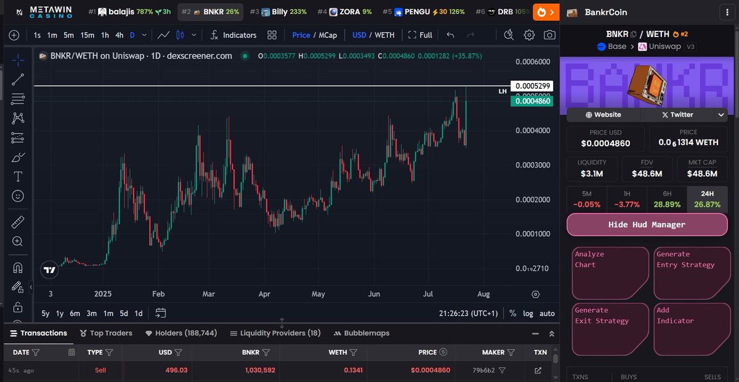
Task: Toggle magnet mode for drawings
Action: (x=18, y=267)
